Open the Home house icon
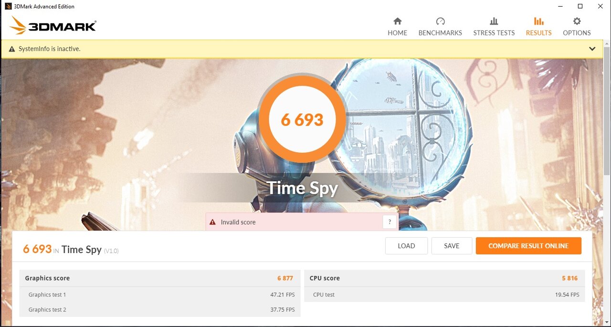 point(397,21)
